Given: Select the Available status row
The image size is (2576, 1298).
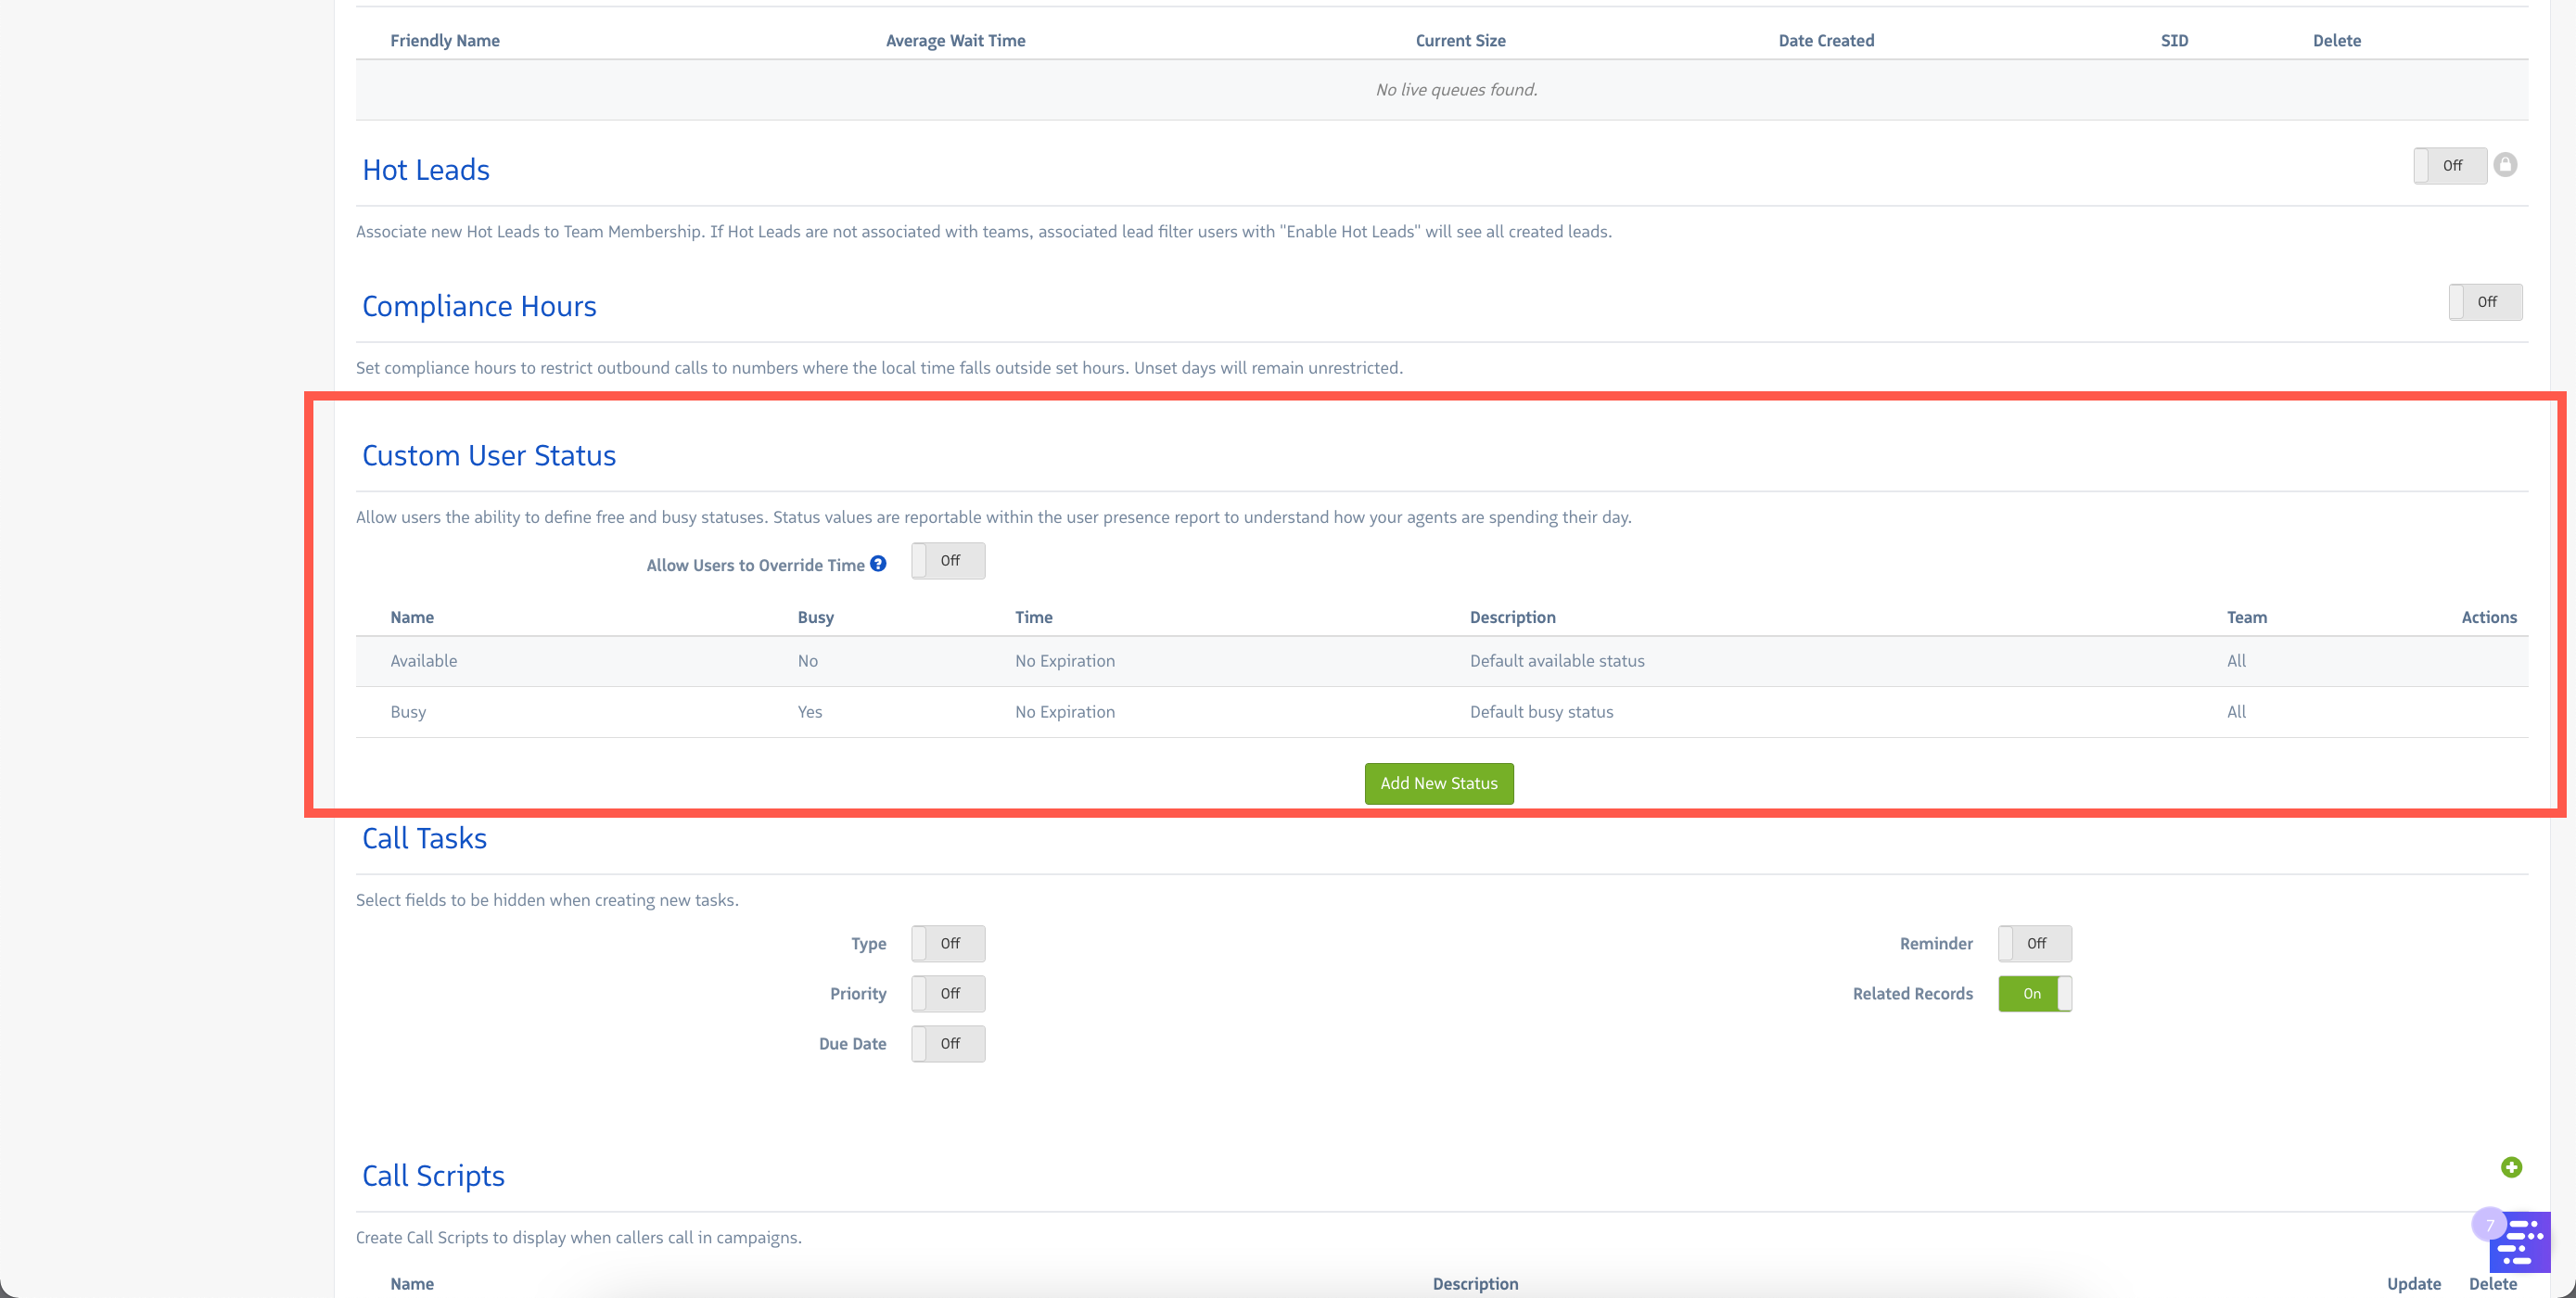Looking at the screenshot, I should click(x=423, y=661).
